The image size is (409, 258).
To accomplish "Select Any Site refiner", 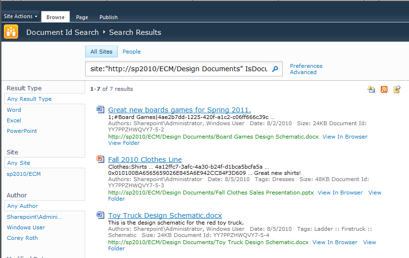I will coord(19,163).
